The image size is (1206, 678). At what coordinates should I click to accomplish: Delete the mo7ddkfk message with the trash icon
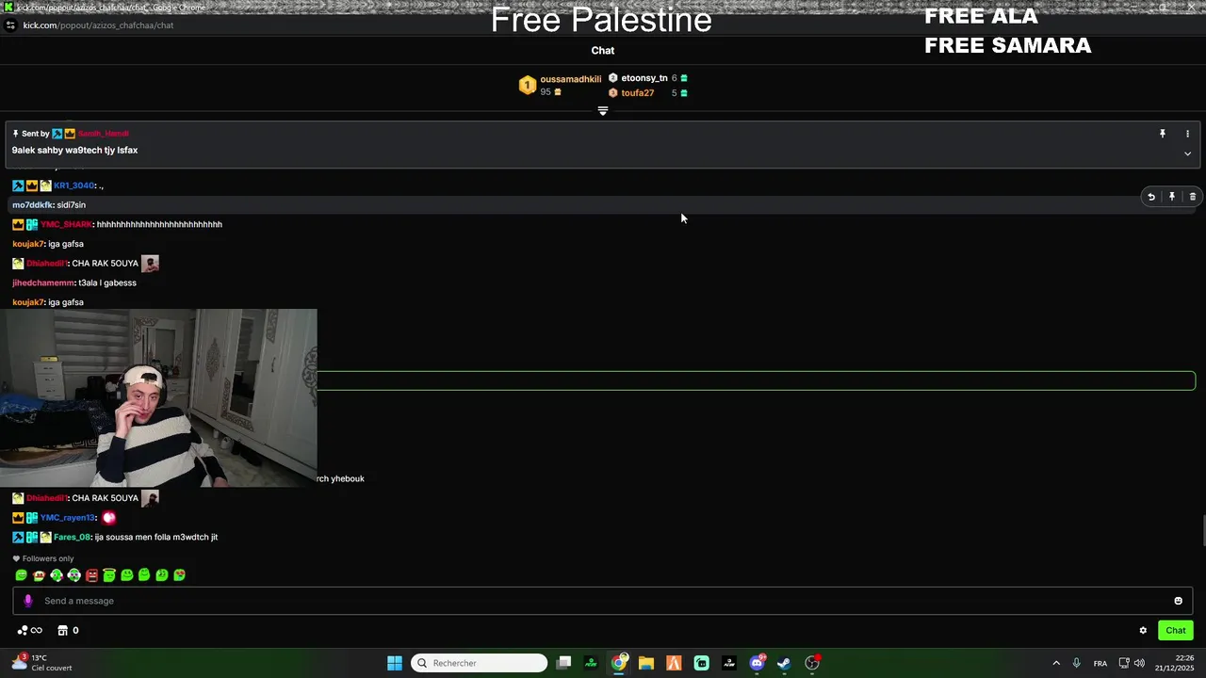pyautogui.click(x=1193, y=197)
